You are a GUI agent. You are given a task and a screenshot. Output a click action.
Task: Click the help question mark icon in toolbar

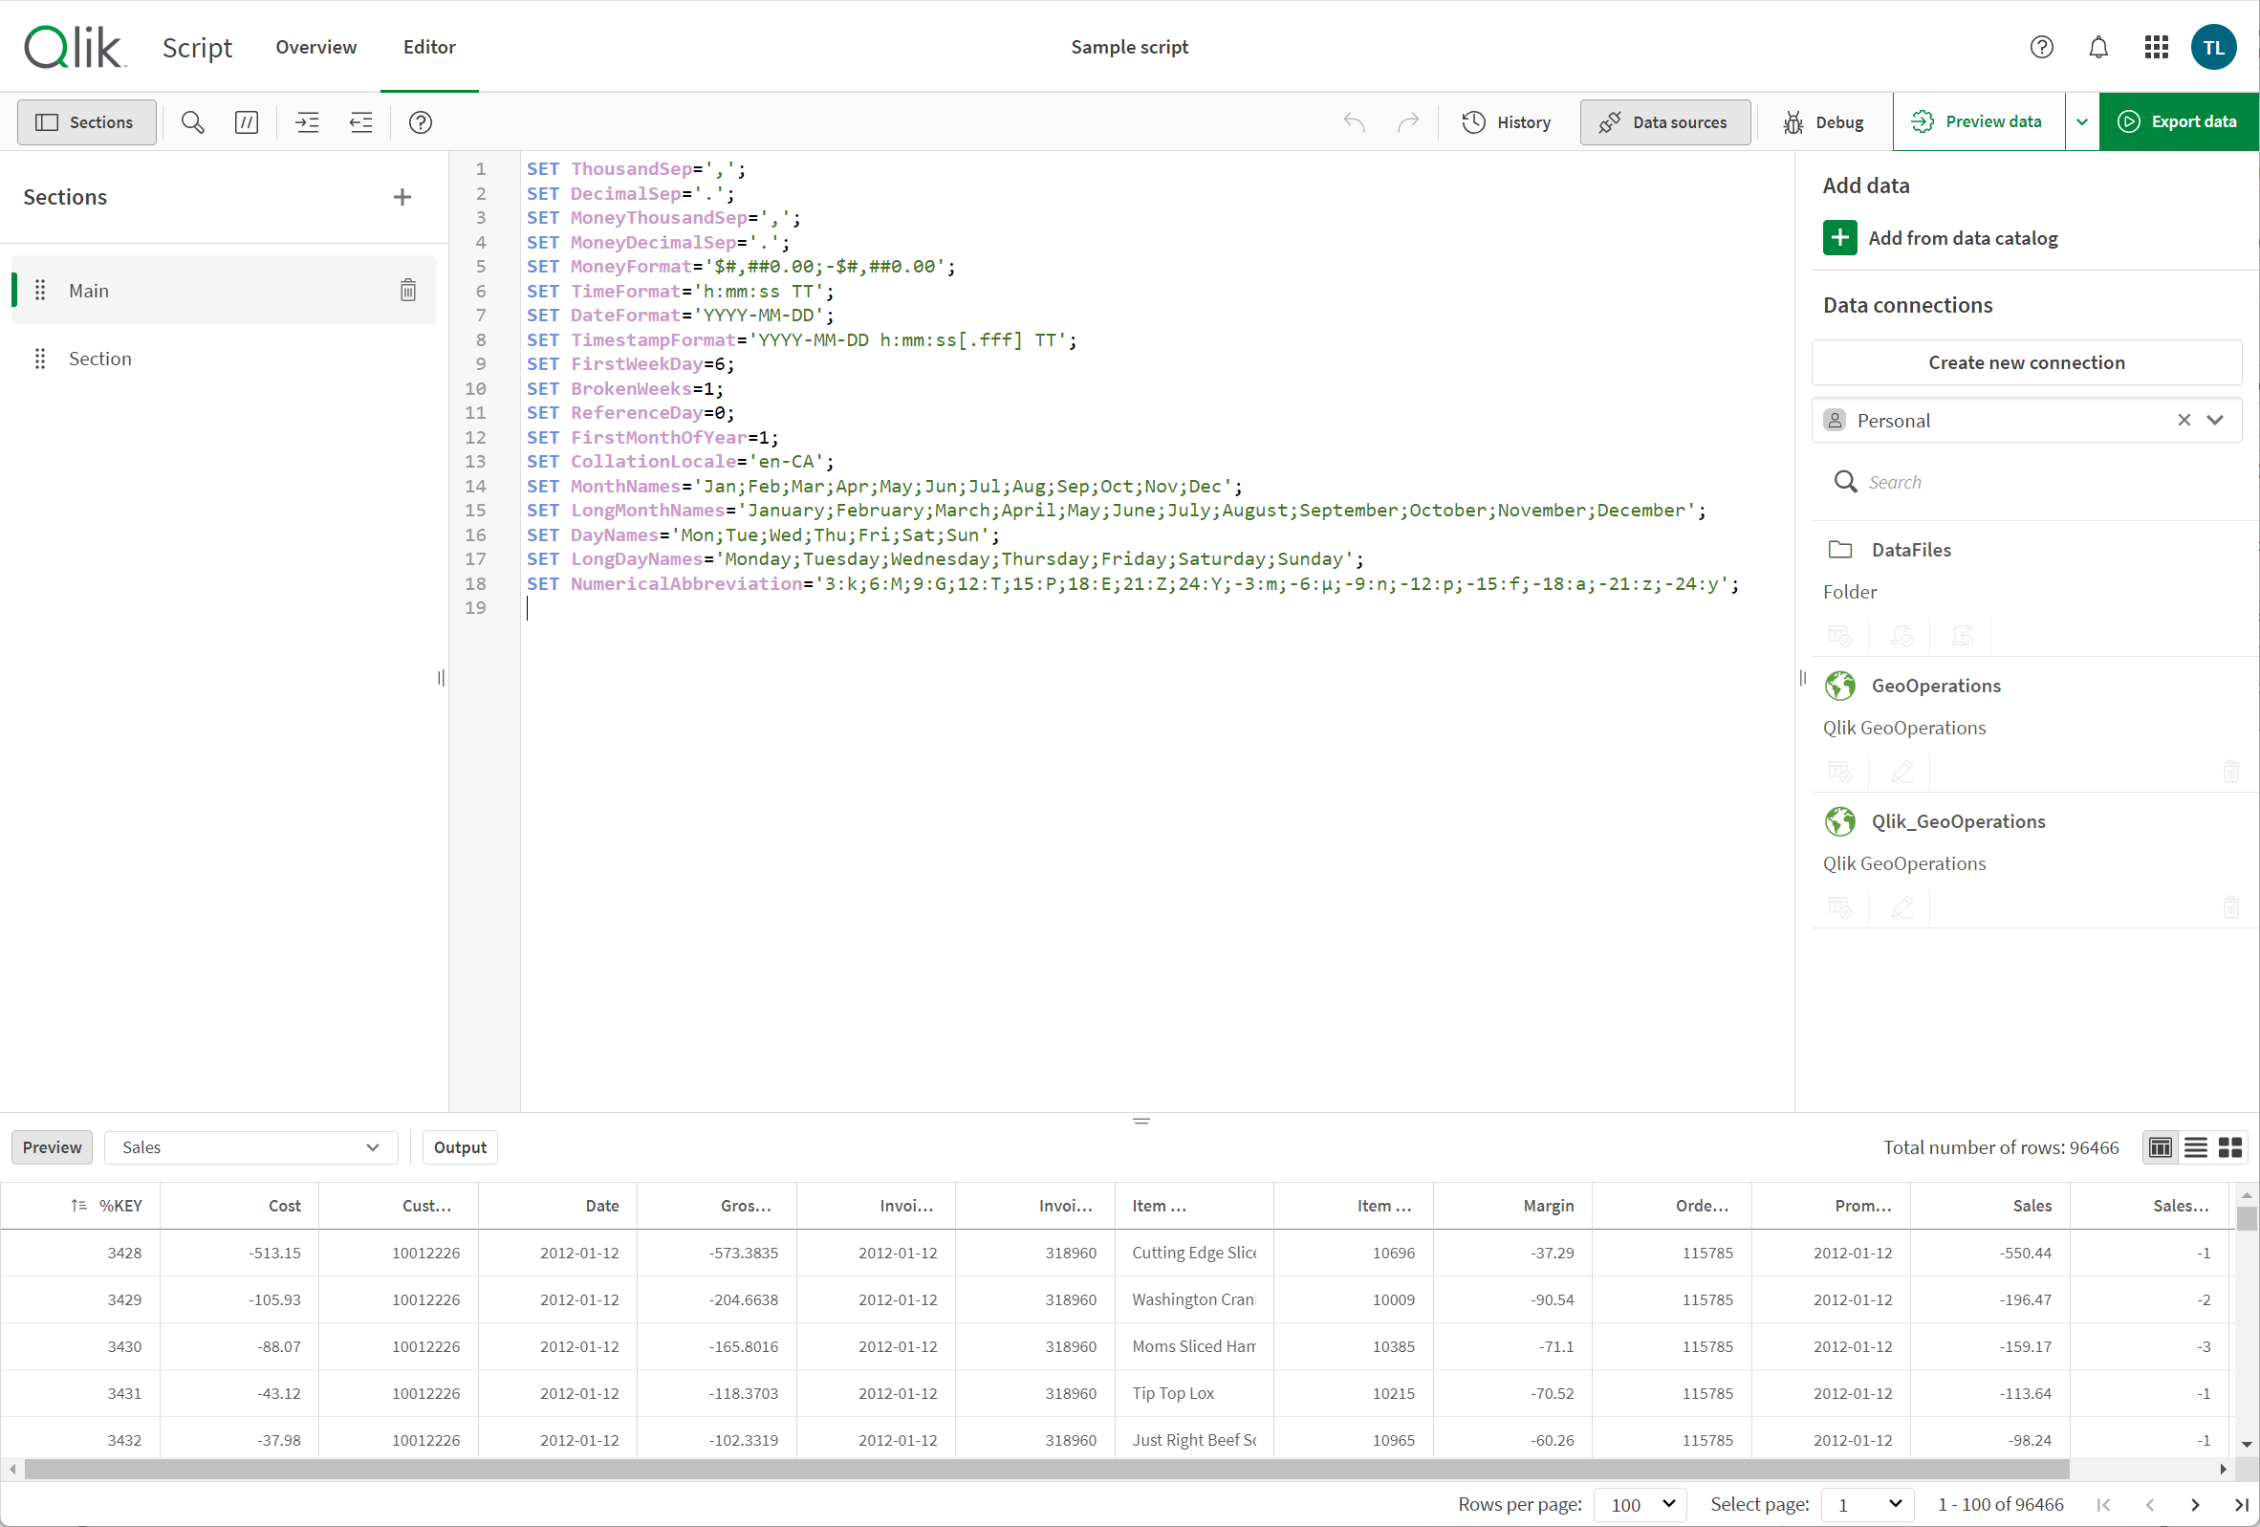[x=421, y=121]
